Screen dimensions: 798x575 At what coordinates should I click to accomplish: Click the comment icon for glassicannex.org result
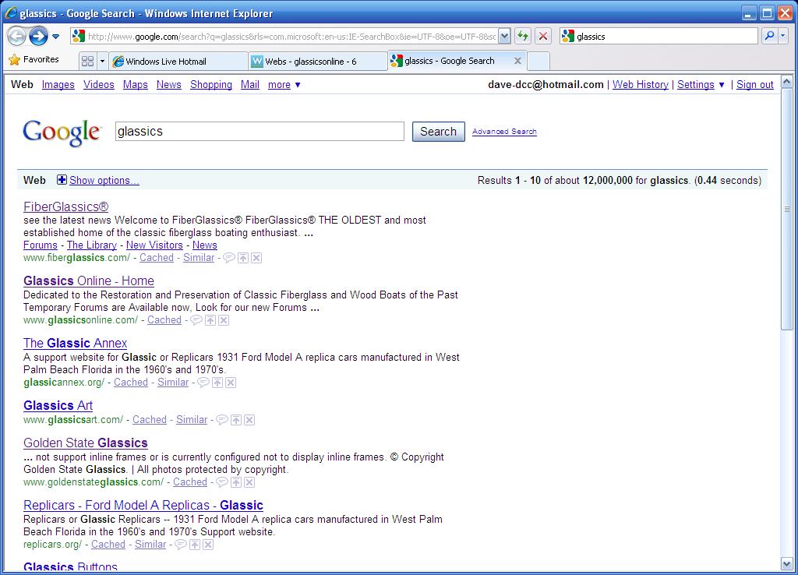(x=203, y=382)
